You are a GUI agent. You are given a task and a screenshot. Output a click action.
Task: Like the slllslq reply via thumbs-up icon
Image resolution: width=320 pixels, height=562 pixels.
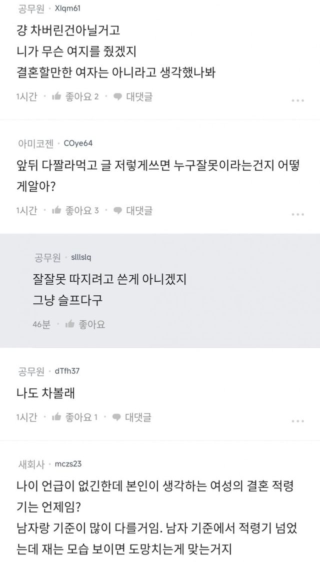pyautogui.click(x=70, y=325)
